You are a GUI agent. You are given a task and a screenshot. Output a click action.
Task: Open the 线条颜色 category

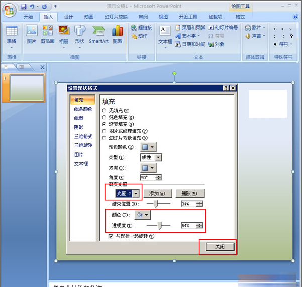click(x=83, y=109)
